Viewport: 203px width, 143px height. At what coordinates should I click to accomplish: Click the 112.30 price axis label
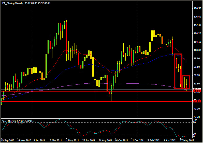(x=197, y=25)
